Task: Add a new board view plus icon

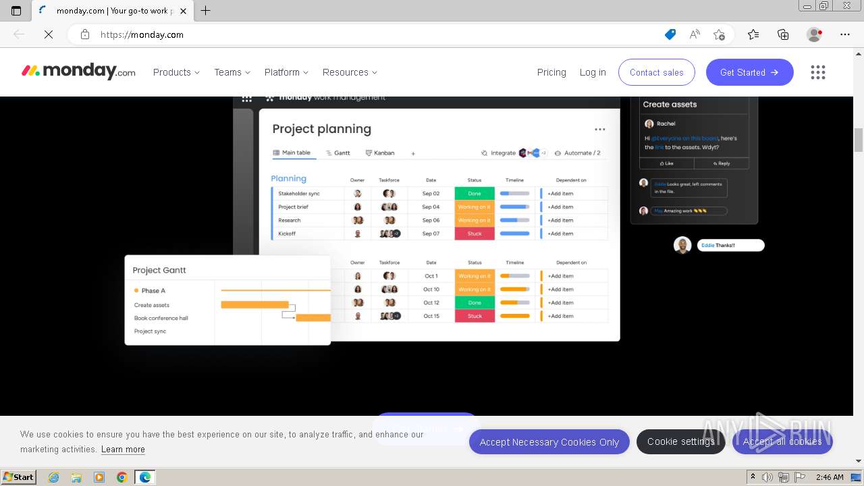Action: tap(413, 153)
